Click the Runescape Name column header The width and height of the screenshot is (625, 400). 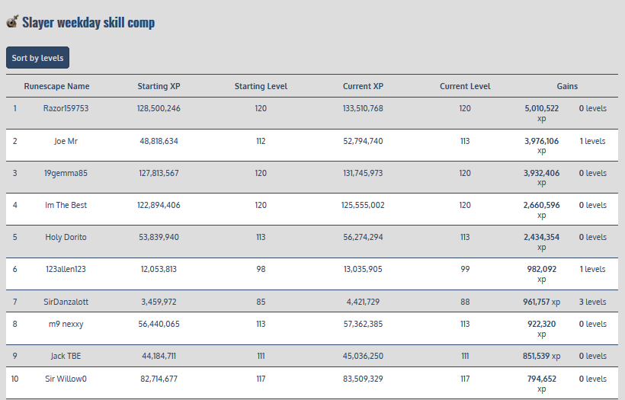point(56,86)
